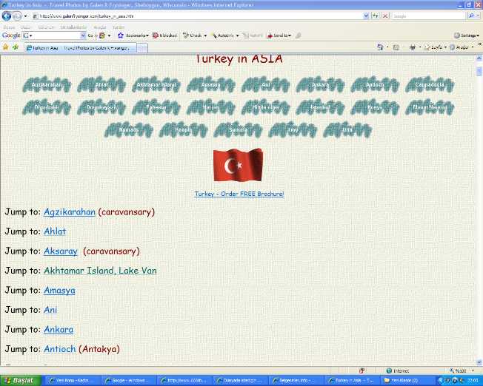Click the Refresh page icon

(x=376, y=16)
